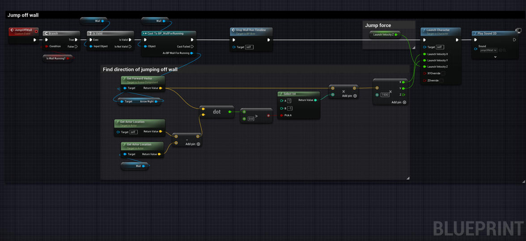
Task: Click the Pick A boolean pin
Action: [x=281, y=115]
